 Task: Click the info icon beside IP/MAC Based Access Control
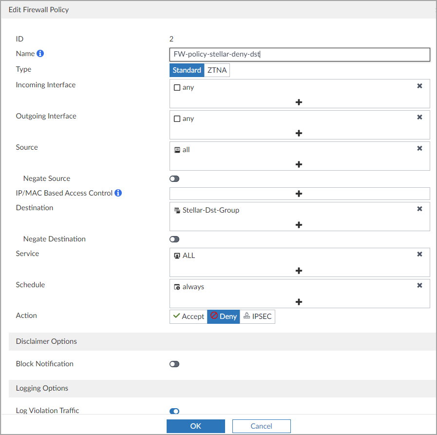click(118, 193)
